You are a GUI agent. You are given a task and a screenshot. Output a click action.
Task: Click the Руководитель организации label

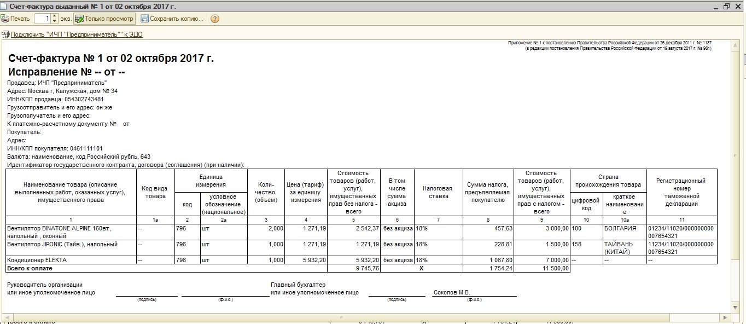(45, 285)
